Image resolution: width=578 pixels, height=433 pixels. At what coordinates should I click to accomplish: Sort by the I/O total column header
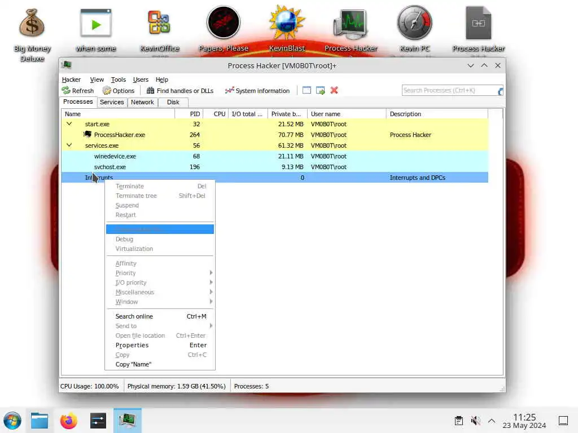tap(248, 114)
